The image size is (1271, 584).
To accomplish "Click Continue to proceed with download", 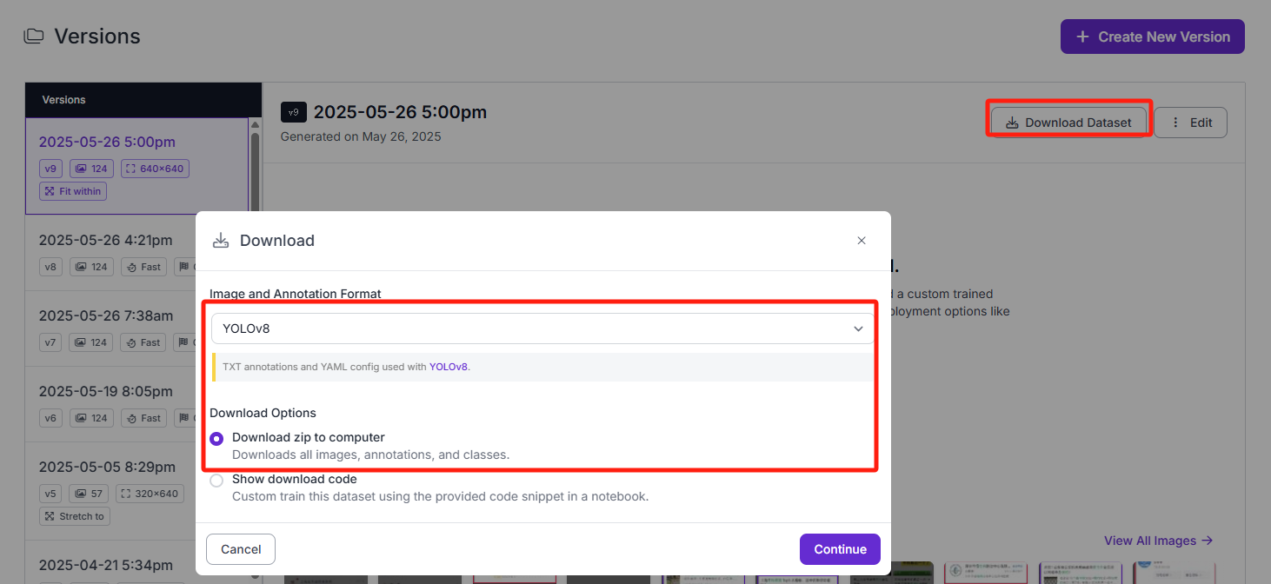I will pyautogui.click(x=840, y=549).
